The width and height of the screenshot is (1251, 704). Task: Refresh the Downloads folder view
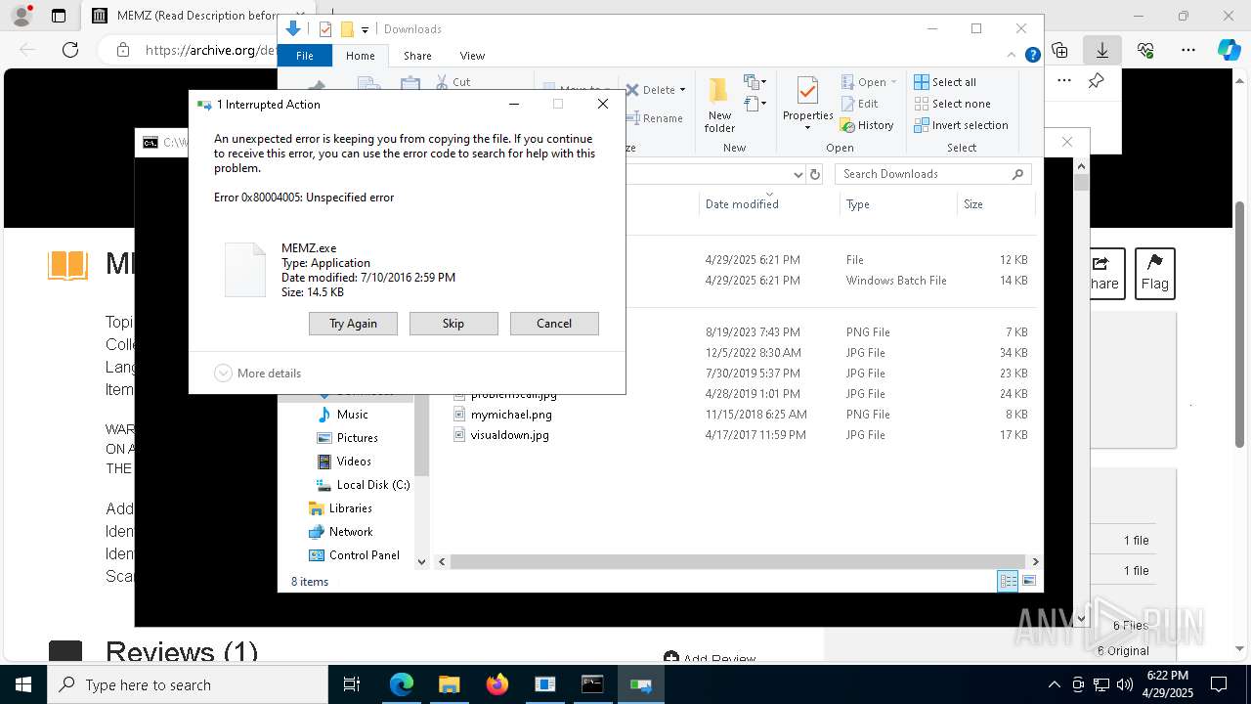click(815, 174)
